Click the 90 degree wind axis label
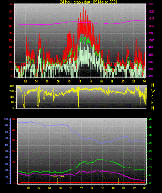Image resolution: width=162 pixels, height=193 pixels. pyautogui.click(x=13, y=102)
